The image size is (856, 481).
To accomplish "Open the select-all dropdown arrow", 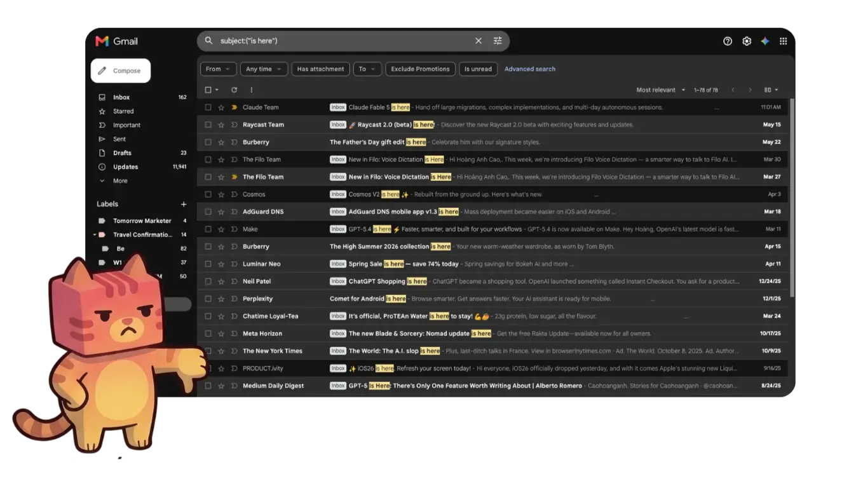I will pos(217,90).
